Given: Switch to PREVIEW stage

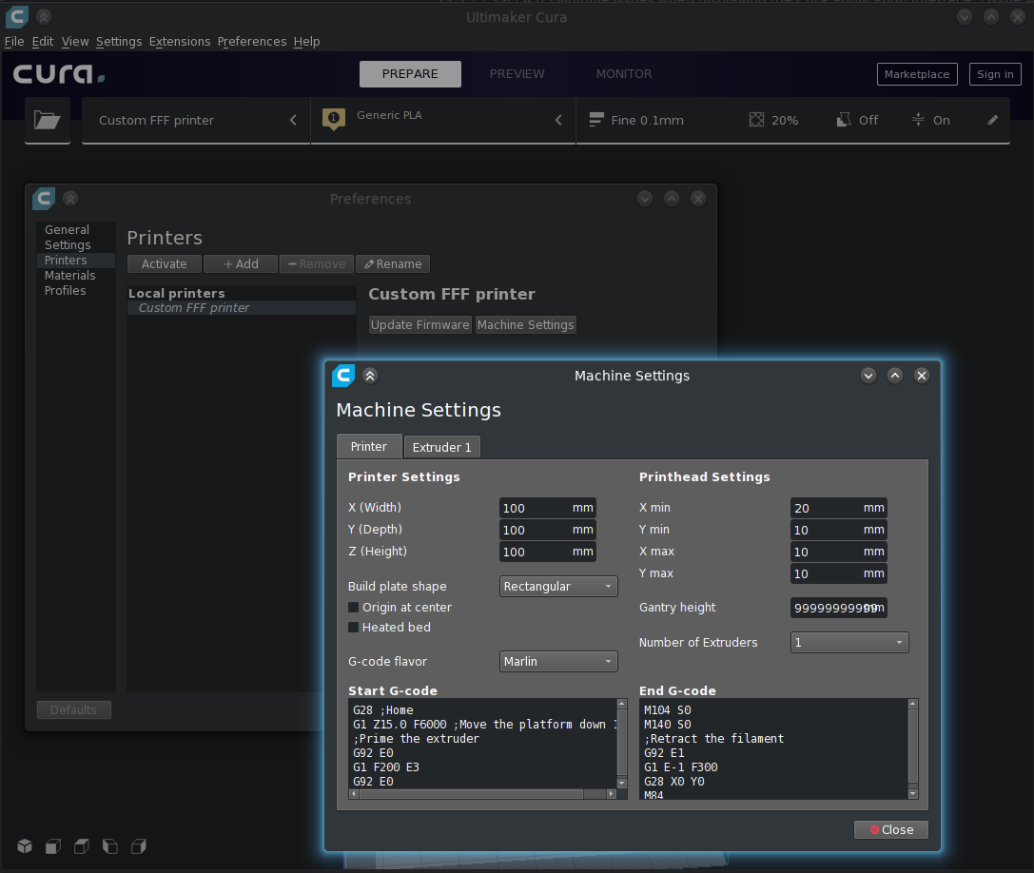Looking at the screenshot, I should click(517, 74).
